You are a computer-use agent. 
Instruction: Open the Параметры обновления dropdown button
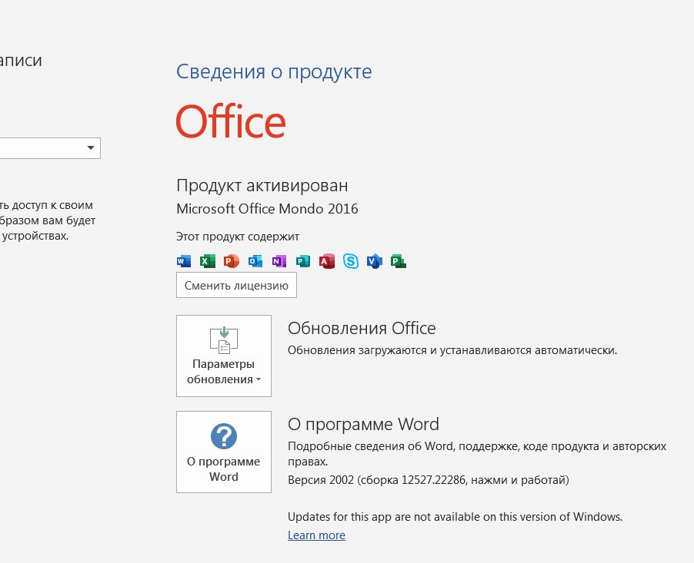pyautogui.click(x=224, y=356)
